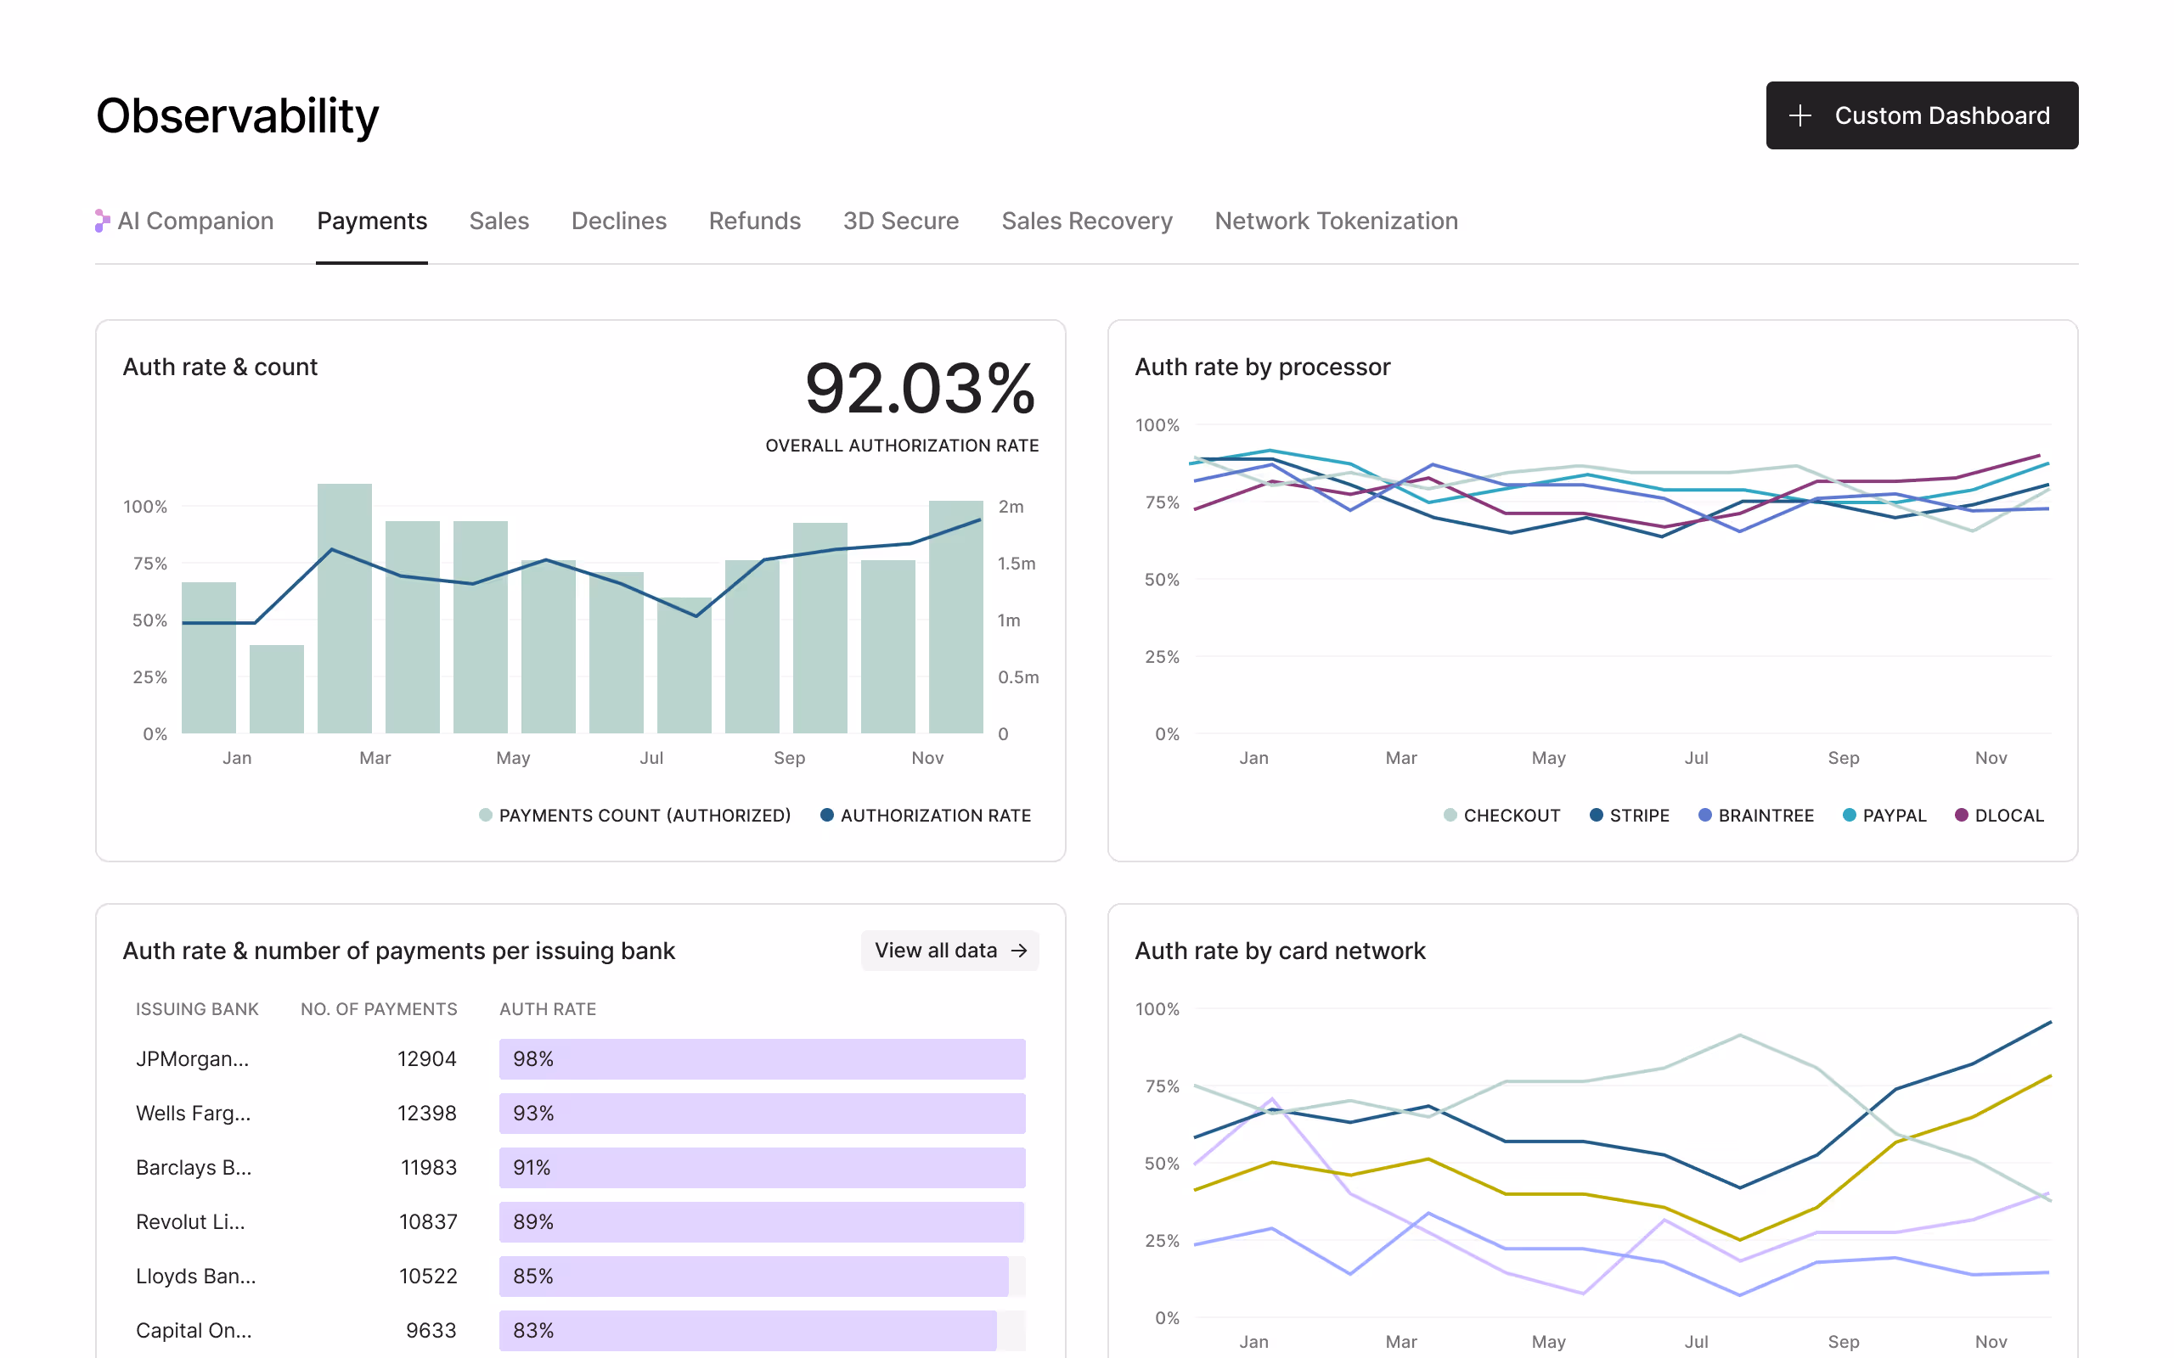Image resolution: width=2174 pixels, height=1358 pixels.
Task: Toggle the Braintree legend item
Action: click(x=1755, y=816)
